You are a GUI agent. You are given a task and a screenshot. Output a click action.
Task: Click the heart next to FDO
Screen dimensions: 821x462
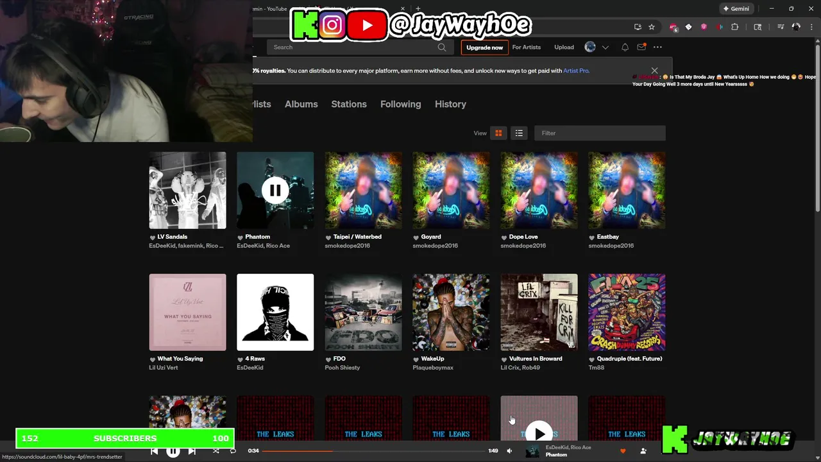[x=328, y=359]
